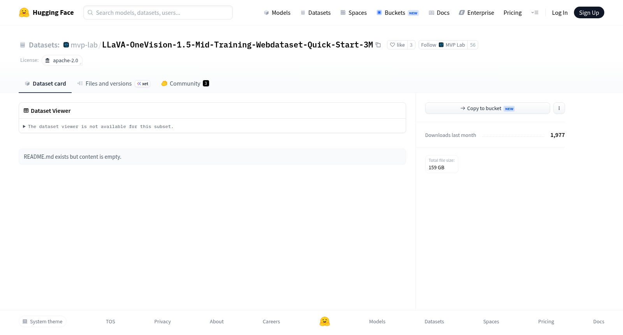Open the Models footer link
This screenshot has width=623, height=335.
tap(377, 321)
